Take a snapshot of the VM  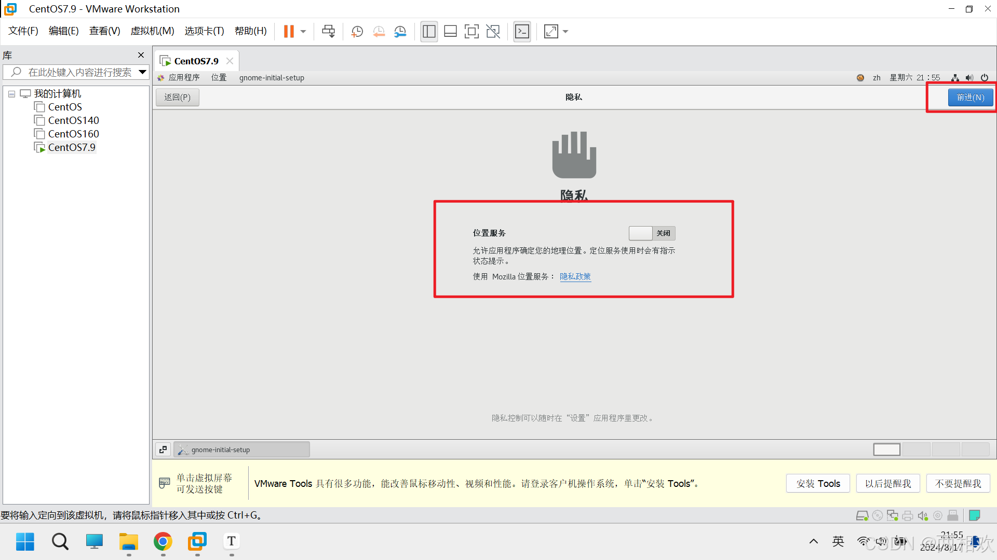pos(357,32)
